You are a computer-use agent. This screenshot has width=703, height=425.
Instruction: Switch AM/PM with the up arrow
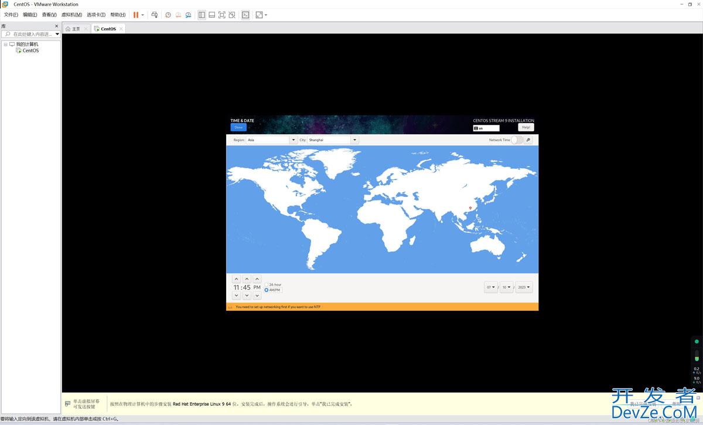[257, 279]
